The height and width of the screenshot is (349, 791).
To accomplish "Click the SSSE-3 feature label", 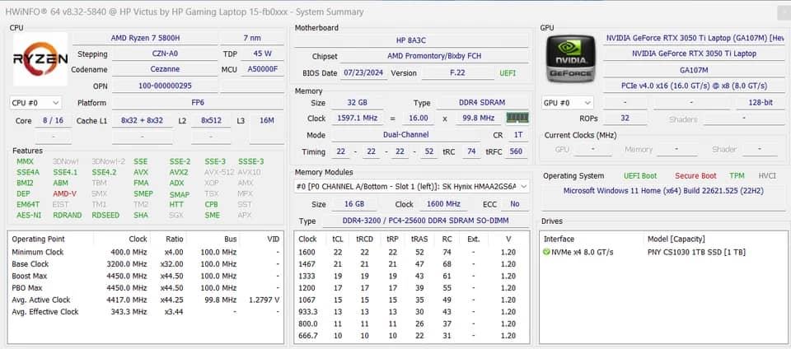I will click(251, 161).
